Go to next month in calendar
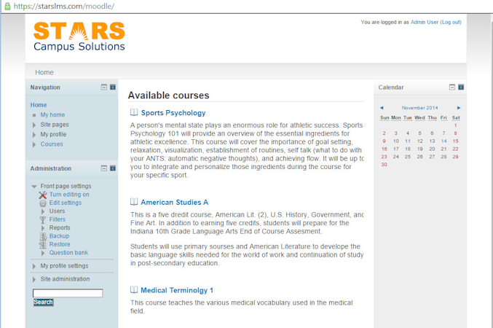493x328 pixels. [x=459, y=108]
